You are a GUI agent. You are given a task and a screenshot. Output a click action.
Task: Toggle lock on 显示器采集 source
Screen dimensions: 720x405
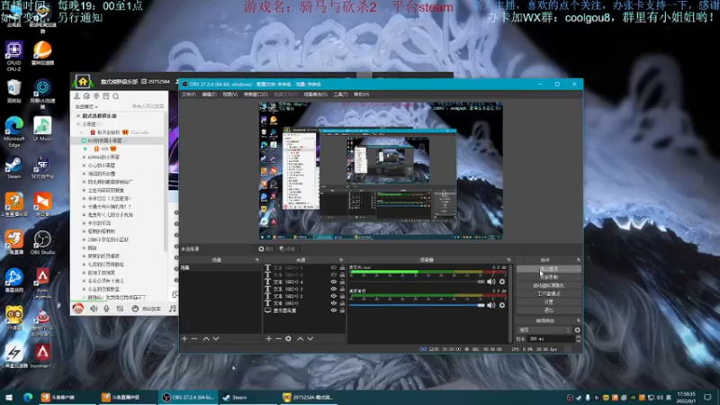342,310
